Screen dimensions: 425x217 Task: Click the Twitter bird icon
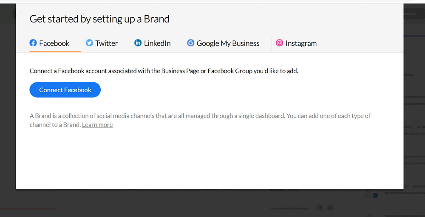coord(89,43)
